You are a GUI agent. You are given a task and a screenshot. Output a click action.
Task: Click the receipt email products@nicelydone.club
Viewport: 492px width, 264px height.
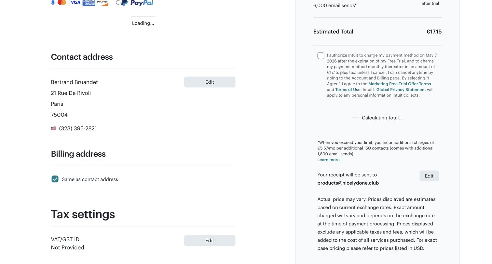click(348, 183)
